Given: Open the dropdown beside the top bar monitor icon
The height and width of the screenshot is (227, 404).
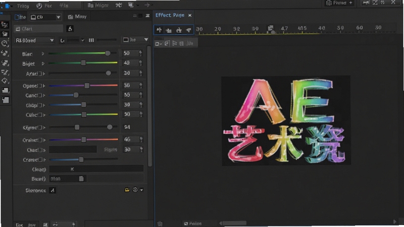Looking at the screenshot, I should (138, 5).
